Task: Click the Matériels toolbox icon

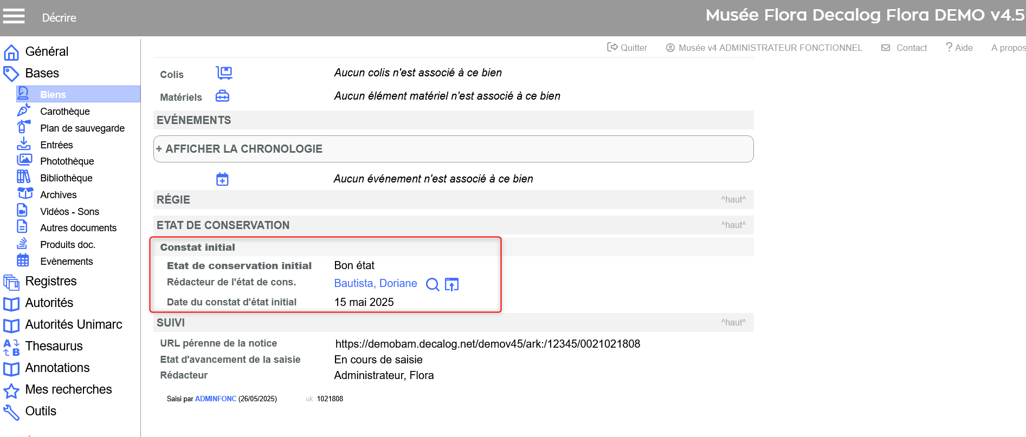Action: 222,96
